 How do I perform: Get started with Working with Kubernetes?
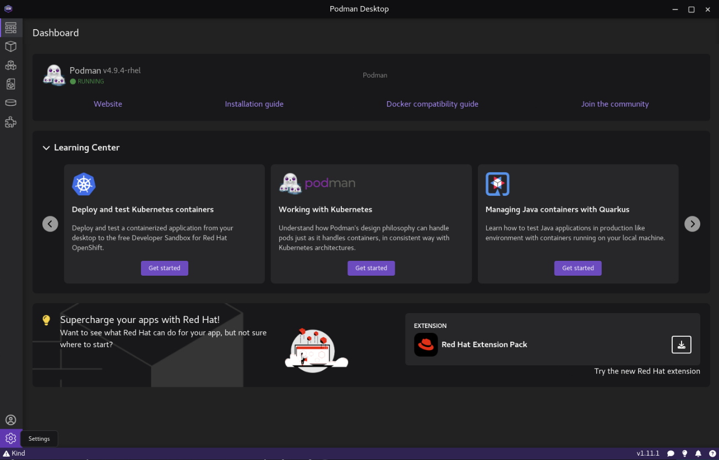click(371, 268)
